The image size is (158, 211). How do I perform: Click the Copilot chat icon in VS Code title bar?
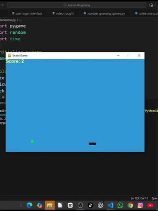[151, 5]
